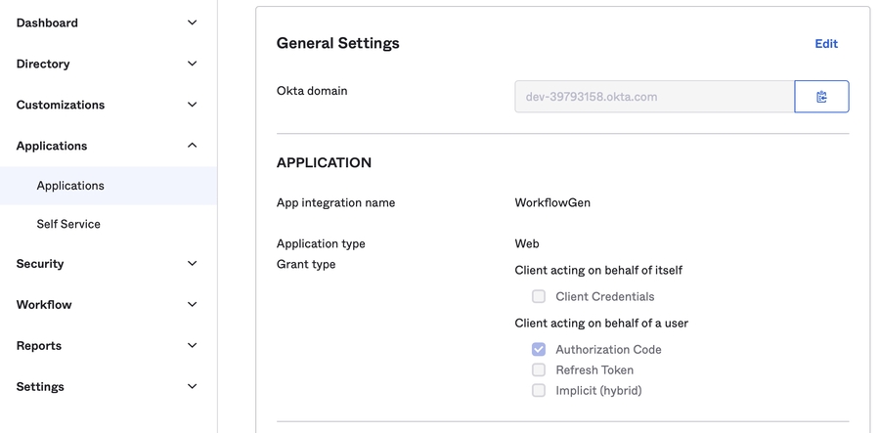Expand the Reports chevron arrow
This screenshot has width=880, height=433.
(192, 346)
